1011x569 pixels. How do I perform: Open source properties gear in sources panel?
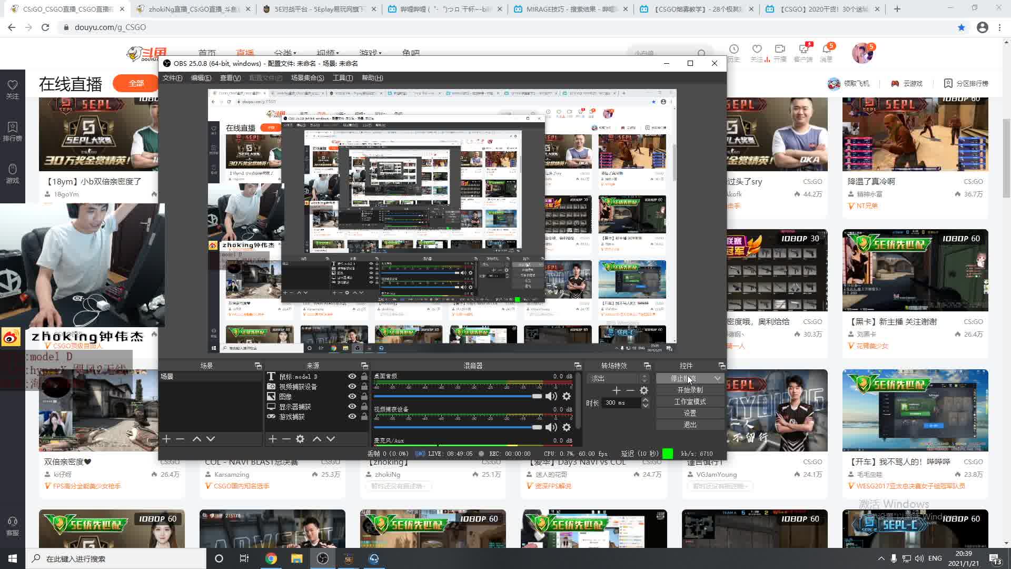click(x=300, y=439)
